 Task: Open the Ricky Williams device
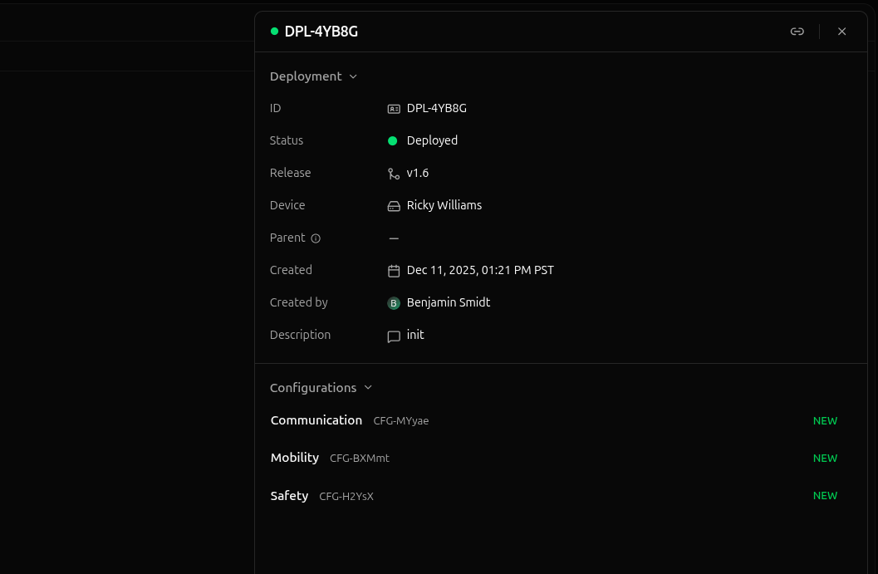(444, 205)
